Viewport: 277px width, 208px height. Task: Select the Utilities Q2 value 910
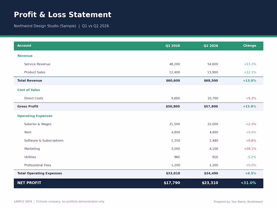tap(215, 157)
